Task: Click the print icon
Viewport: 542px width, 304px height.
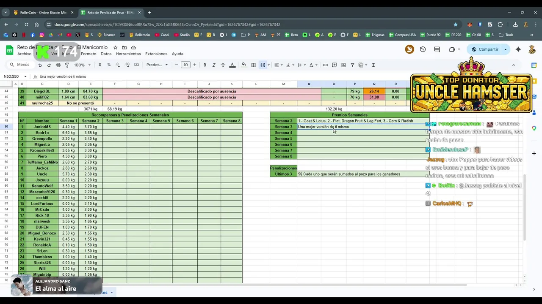Action: tap(58, 65)
